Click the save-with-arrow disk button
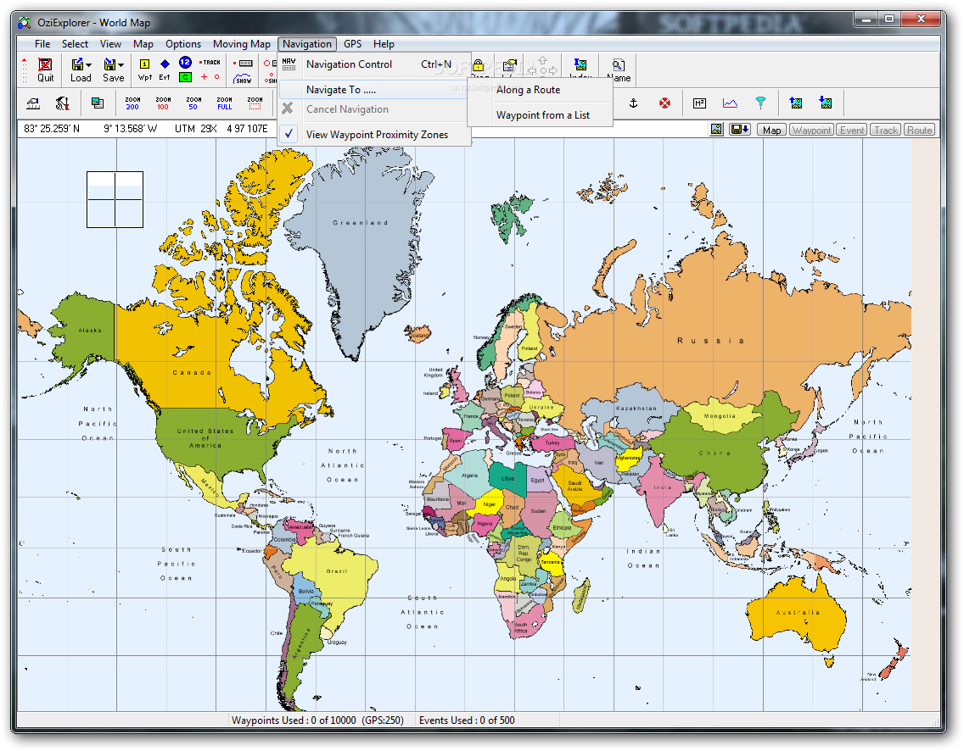This screenshot has height=751, width=964. [740, 130]
